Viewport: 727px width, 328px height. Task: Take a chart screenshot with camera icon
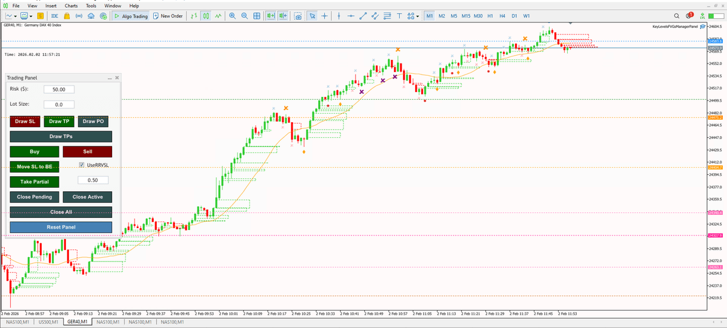pyautogui.click(x=298, y=16)
